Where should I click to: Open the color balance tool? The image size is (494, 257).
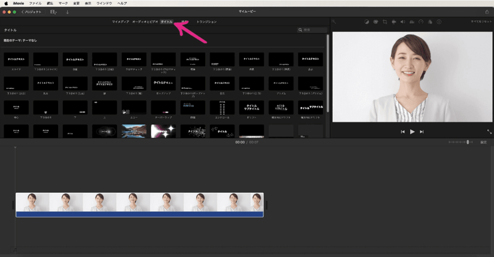pos(366,22)
